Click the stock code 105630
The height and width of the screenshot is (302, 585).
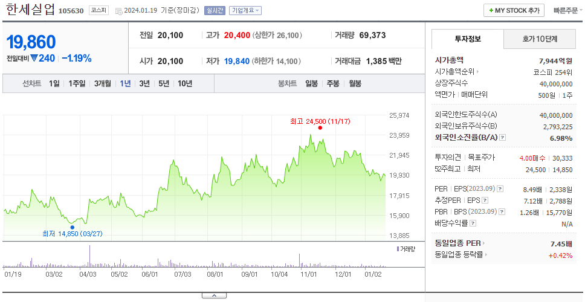point(71,11)
